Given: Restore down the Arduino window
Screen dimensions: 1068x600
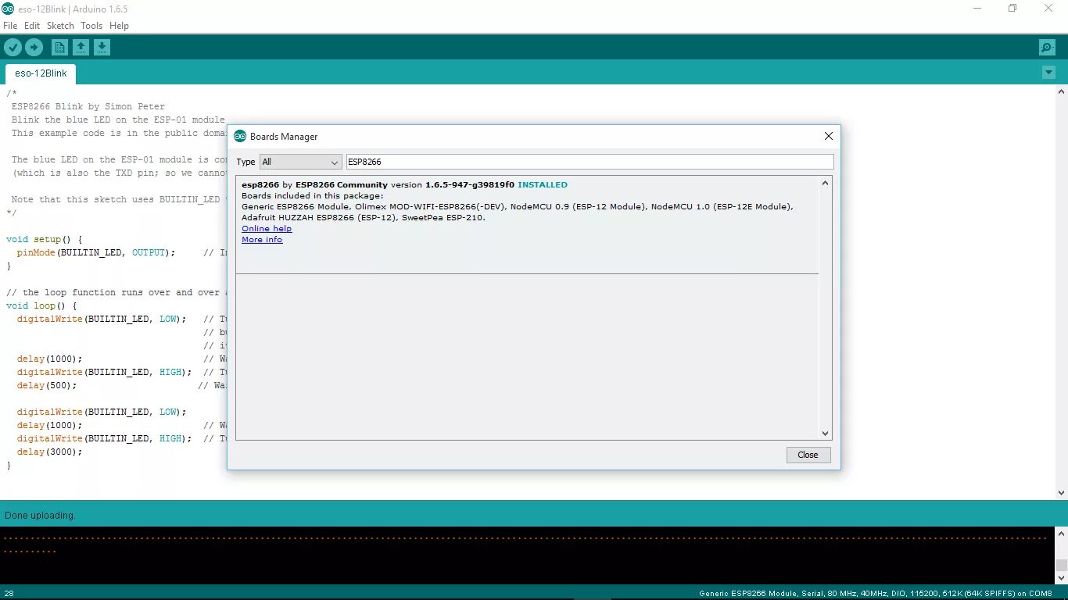Looking at the screenshot, I should click(1012, 9).
